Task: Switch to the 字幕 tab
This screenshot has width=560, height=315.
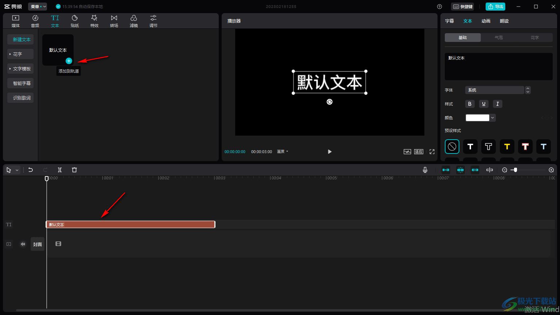Action: click(x=450, y=21)
